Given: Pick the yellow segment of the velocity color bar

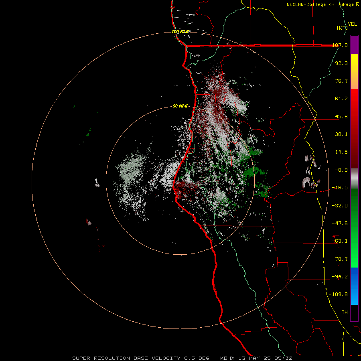Looking at the screenshot, I should 354,62.
